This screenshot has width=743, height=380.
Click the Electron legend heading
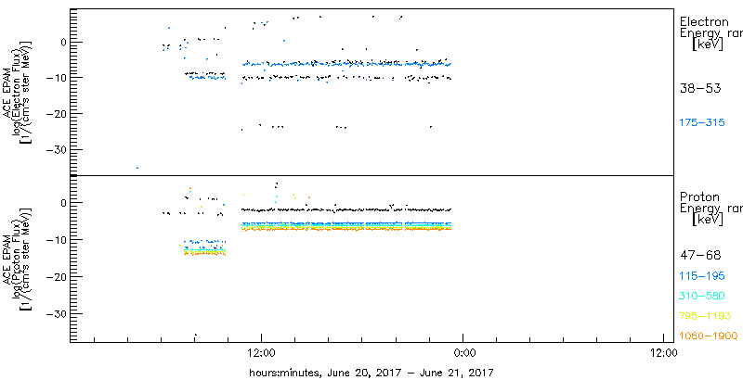[704, 21]
